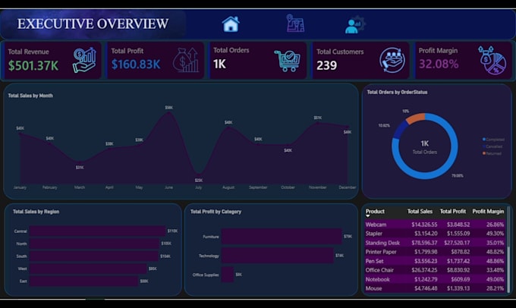Click the Total Revenue hand-coin icon
This screenshot has width=516, height=308.
coord(84,60)
